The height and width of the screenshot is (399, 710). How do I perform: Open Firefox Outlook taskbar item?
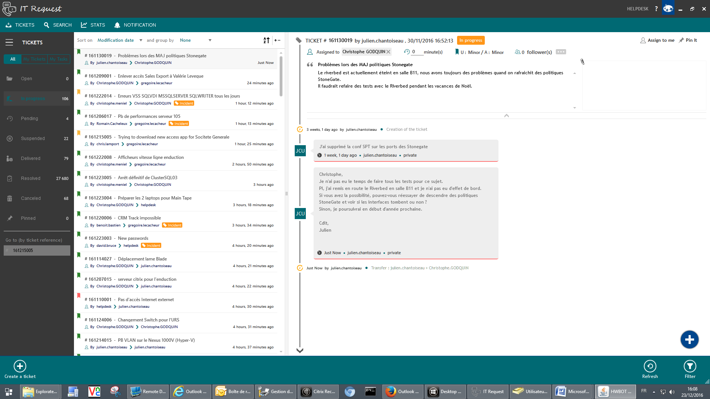coord(403,392)
